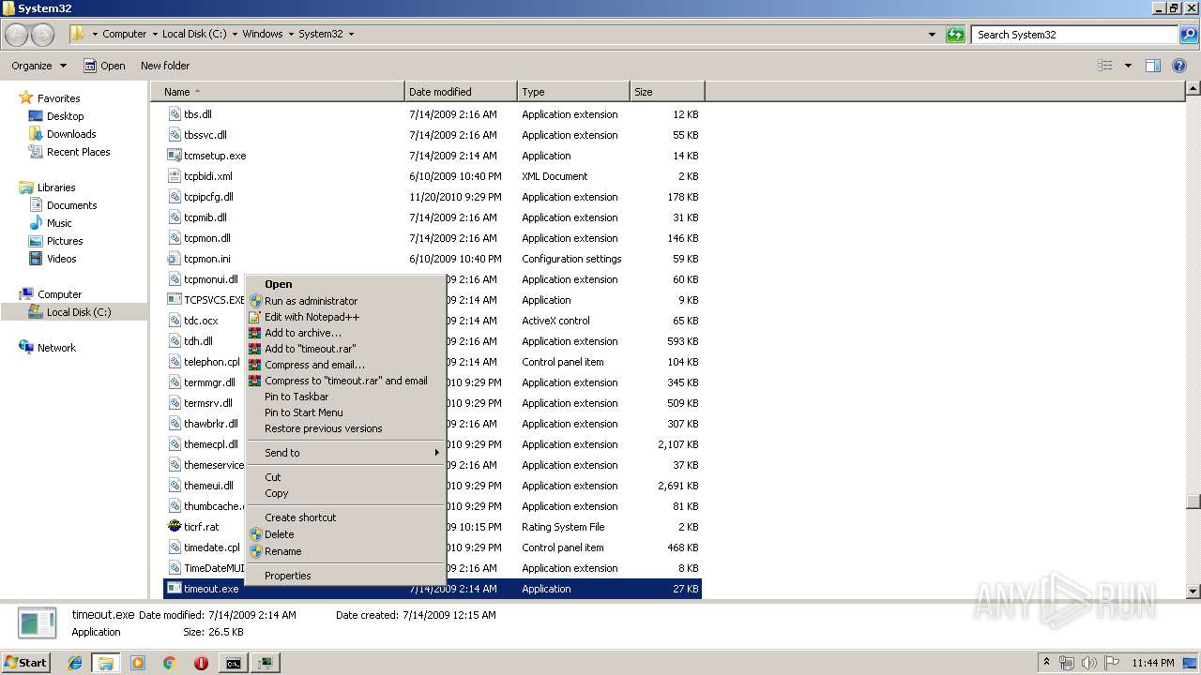Sort by Type column header

[573, 92]
